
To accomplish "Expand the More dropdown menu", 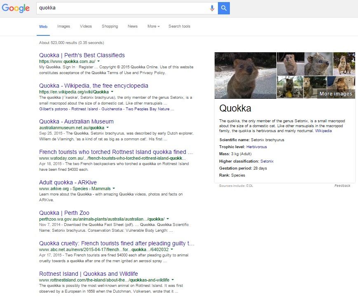I will 153,26.
